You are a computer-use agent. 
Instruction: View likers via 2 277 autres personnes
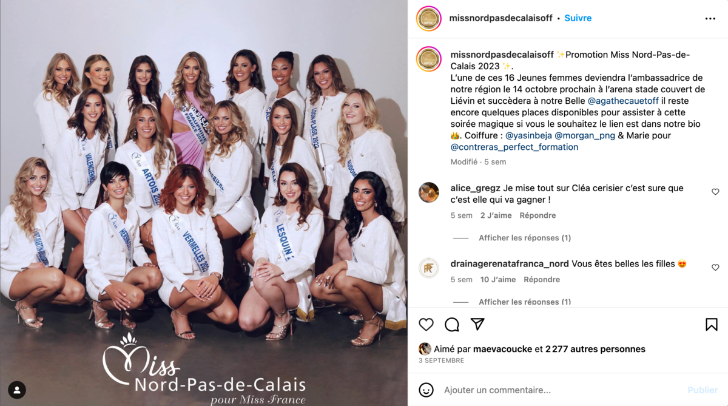595,349
